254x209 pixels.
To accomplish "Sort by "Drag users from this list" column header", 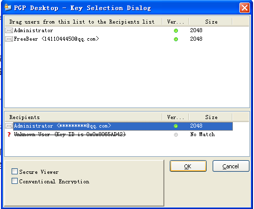I will pos(84,22).
